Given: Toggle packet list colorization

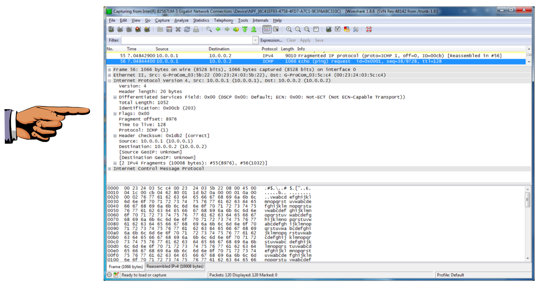Looking at the screenshot, I should pyautogui.click(x=267, y=29).
